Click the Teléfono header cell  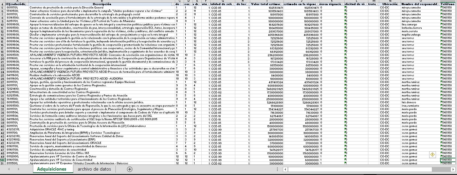pos(449,4)
